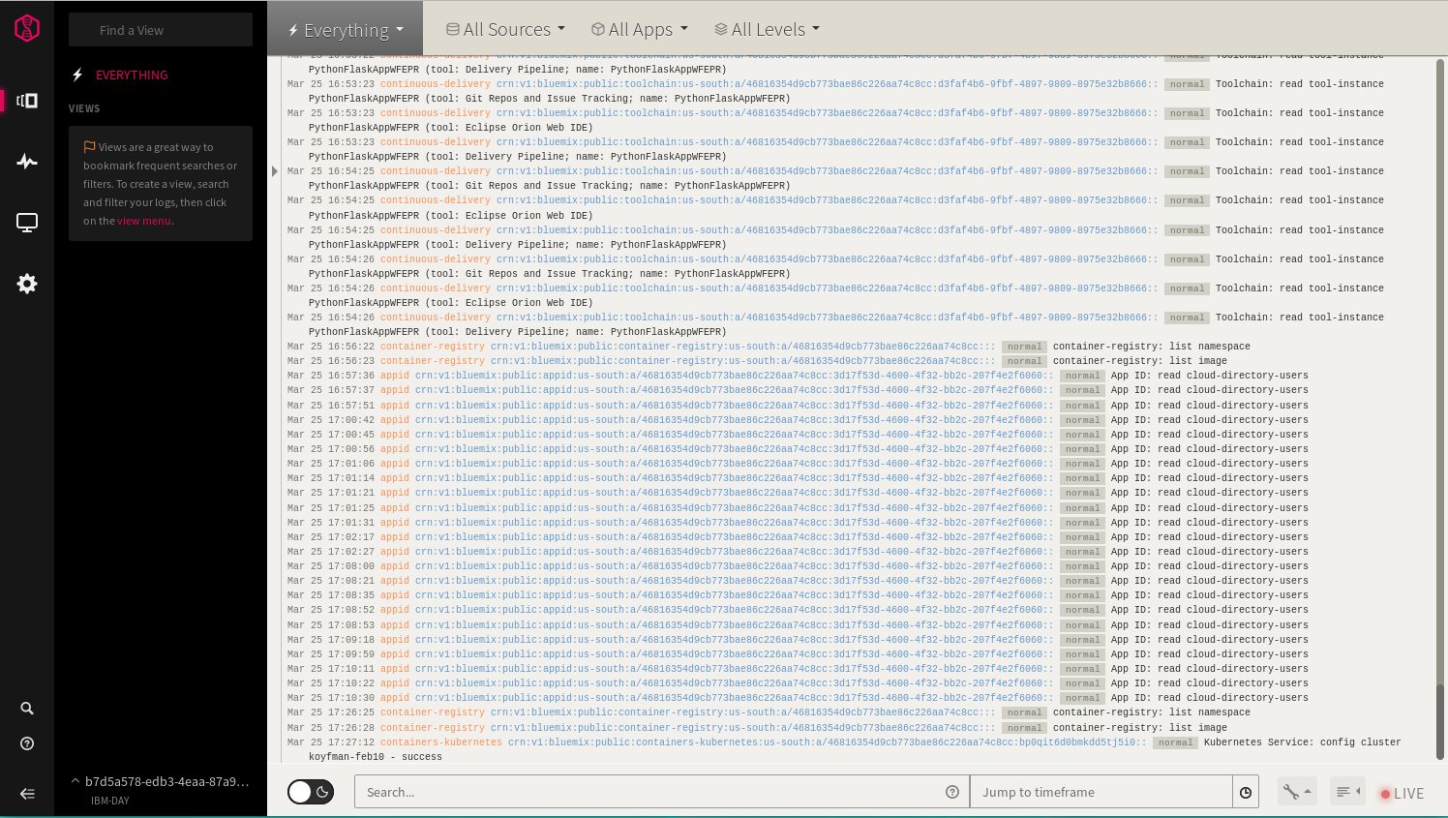Open the Graphs pulse icon
Viewport: 1448px width, 818px height.
pyautogui.click(x=27, y=162)
